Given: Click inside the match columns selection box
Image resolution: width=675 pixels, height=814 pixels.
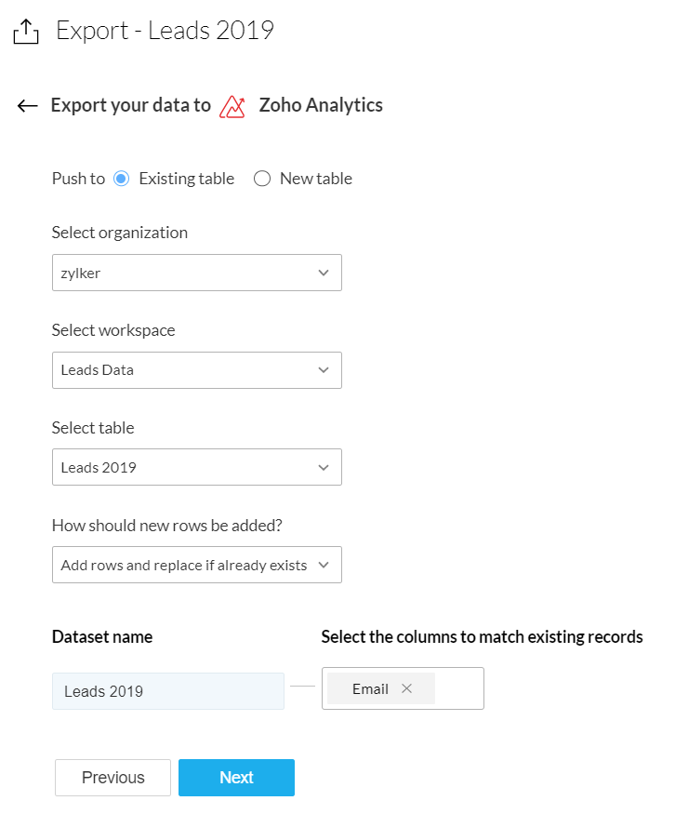Looking at the screenshot, I should [x=458, y=689].
